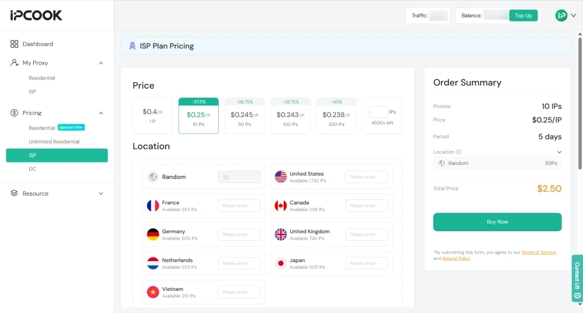Collapse the Location (1) summary chevron
The width and height of the screenshot is (583, 313).
click(559, 152)
